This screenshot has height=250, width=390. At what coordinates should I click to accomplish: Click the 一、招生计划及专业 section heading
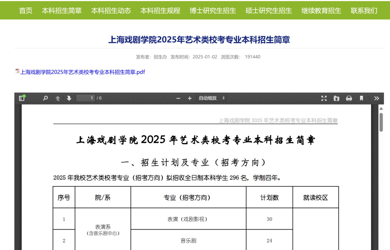(x=194, y=162)
